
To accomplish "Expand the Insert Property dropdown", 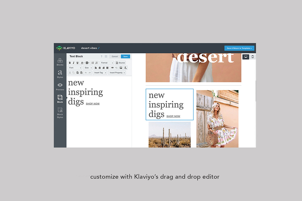I will tap(117, 73).
